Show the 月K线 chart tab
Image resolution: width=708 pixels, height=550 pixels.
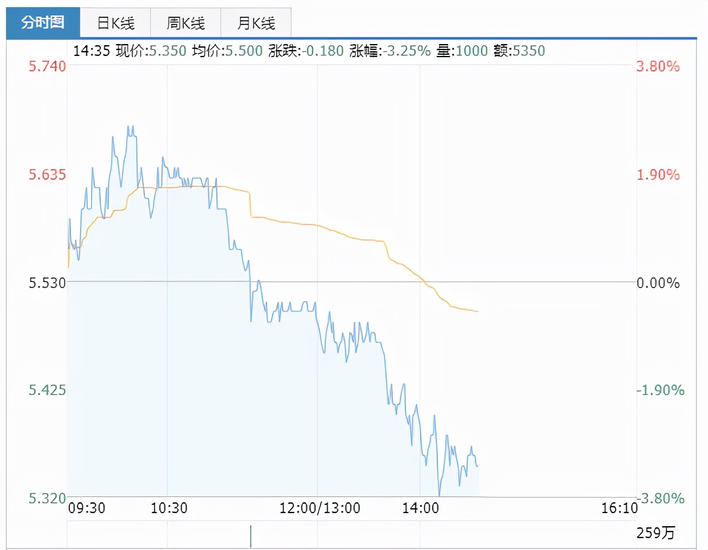[256, 23]
